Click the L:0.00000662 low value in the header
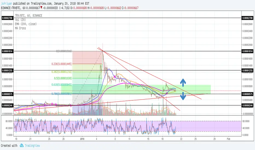255x150 pixels. 113,8
